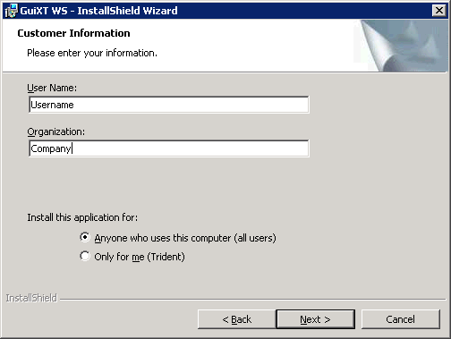Image resolution: width=451 pixels, height=339 pixels.
Task: Click the GuiXT WS title bar text
Action: (98, 11)
